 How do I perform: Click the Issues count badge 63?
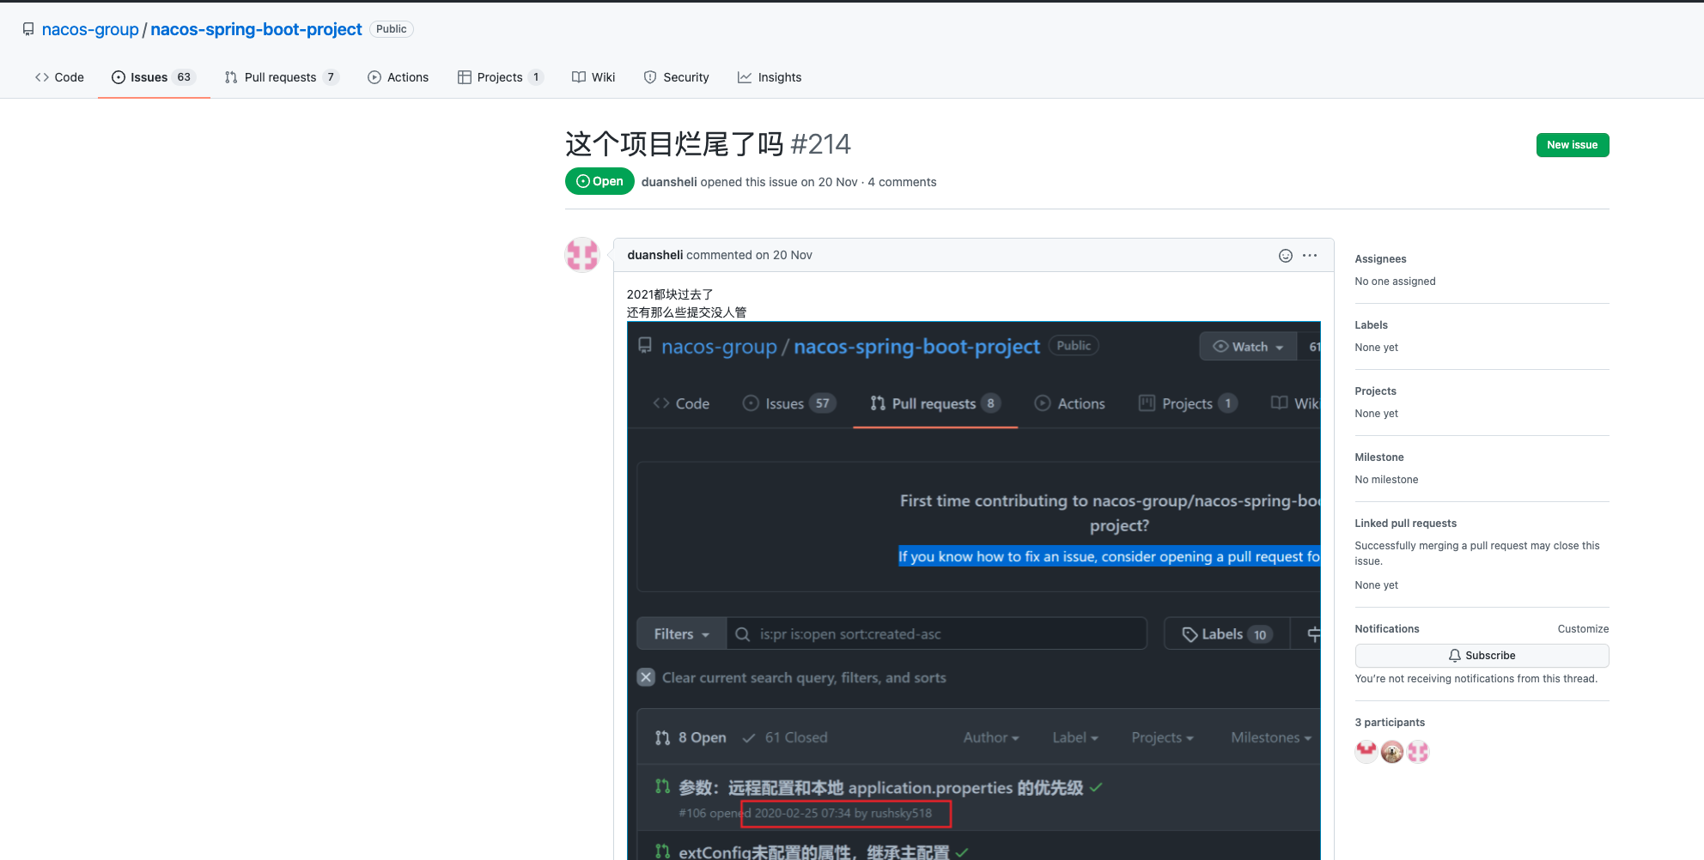click(x=184, y=77)
